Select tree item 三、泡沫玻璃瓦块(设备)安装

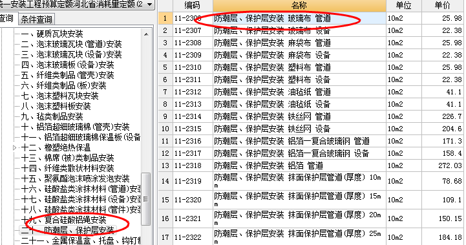click(x=71, y=55)
